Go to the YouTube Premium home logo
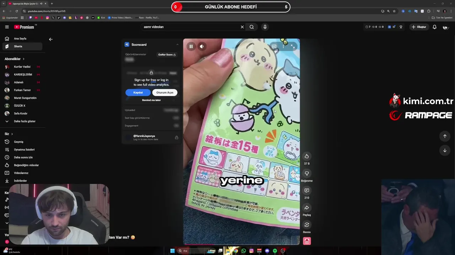This screenshot has height=255, width=455. [x=24, y=27]
